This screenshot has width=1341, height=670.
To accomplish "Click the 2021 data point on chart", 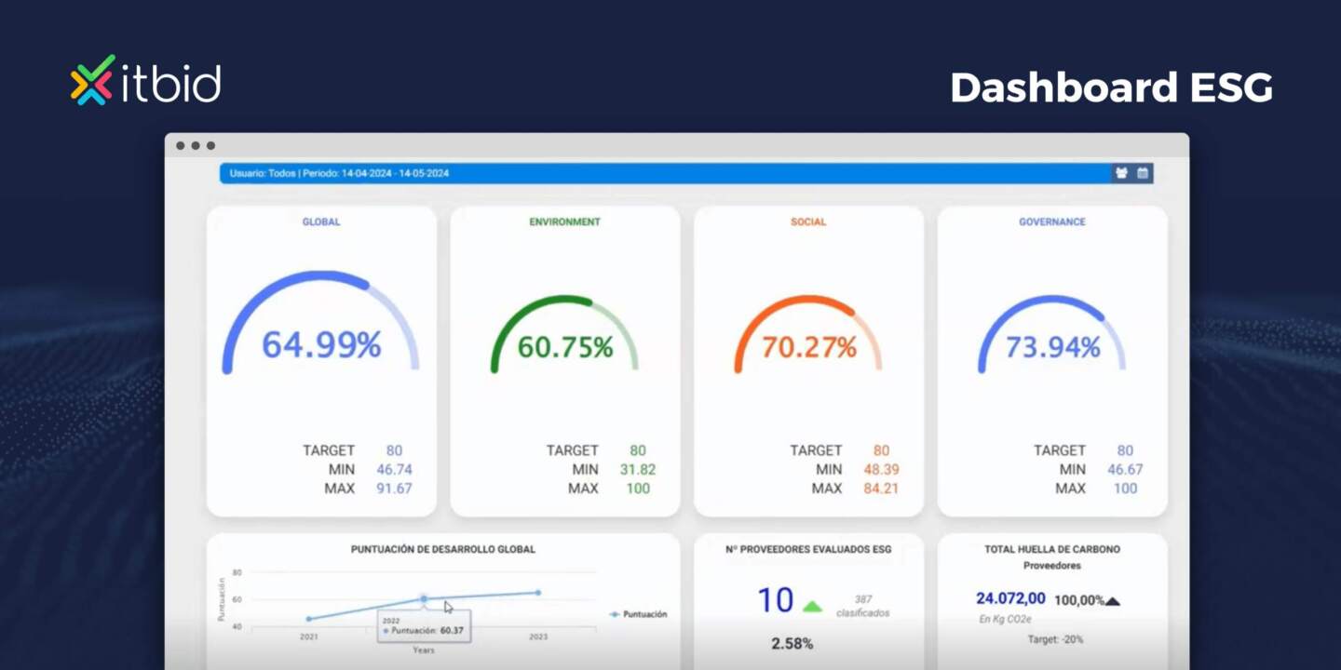I will coord(309,619).
